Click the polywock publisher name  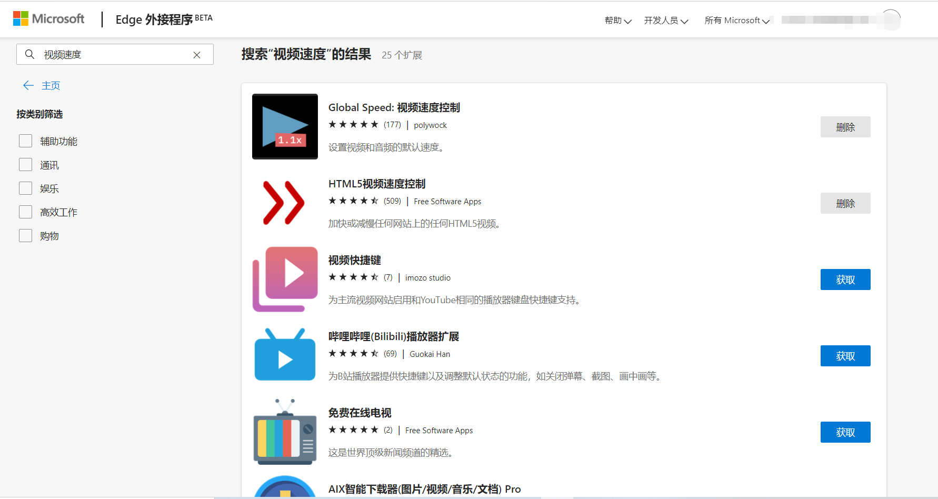430,125
